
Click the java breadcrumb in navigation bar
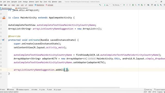[18, 5]
